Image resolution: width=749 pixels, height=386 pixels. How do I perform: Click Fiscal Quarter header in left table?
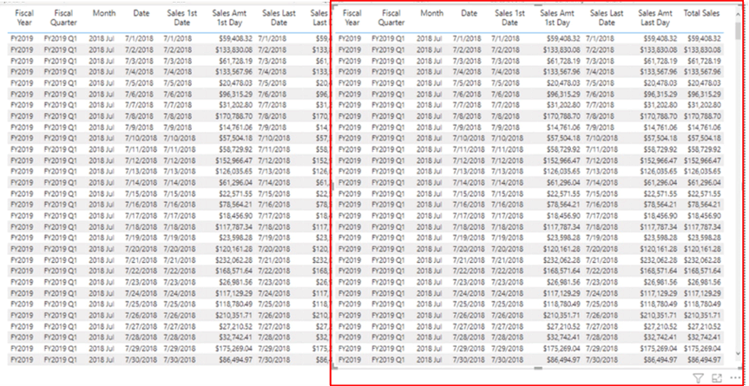63,17
